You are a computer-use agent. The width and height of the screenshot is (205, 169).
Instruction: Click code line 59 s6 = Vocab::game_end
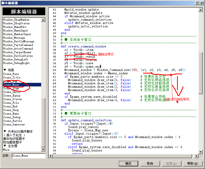pos(83,67)
